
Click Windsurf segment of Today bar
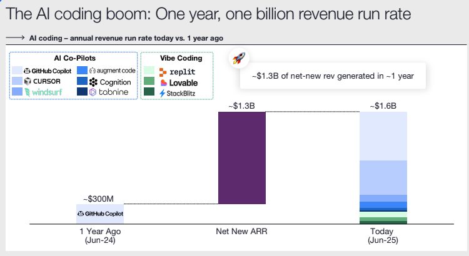coord(383,199)
